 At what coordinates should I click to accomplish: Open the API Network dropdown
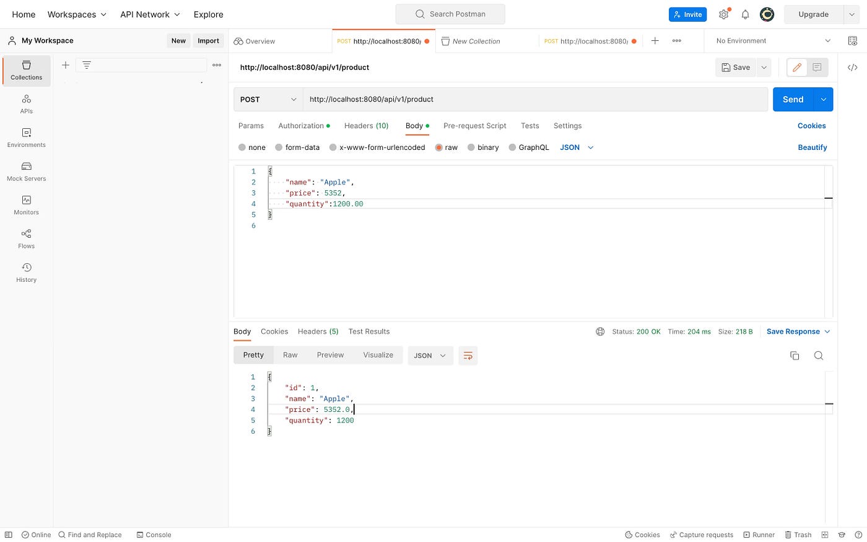[150, 14]
